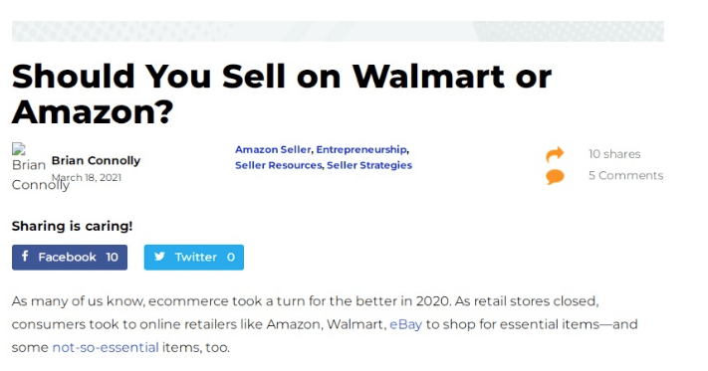Click the 10 shares count text
This screenshot has width=708, height=371.
(x=614, y=154)
